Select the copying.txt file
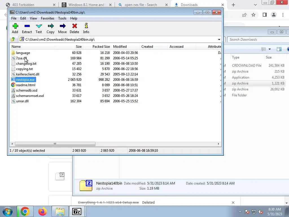Screen dimensions: 289x217 coord(24,69)
